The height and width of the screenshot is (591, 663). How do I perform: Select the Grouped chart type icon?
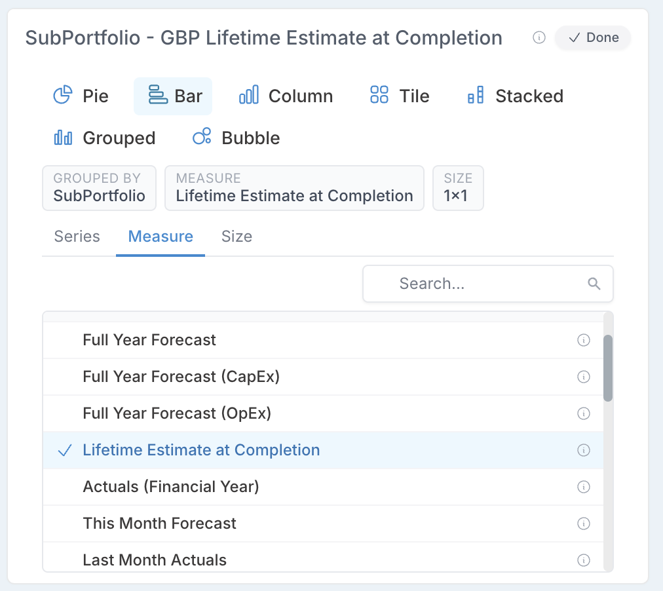63,138
